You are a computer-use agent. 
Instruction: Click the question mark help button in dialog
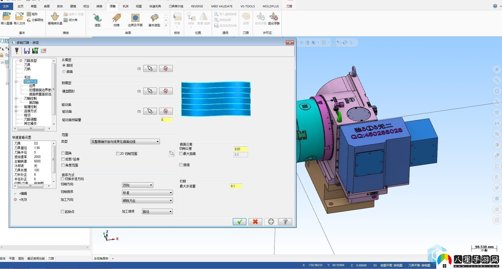pos(285,222)
